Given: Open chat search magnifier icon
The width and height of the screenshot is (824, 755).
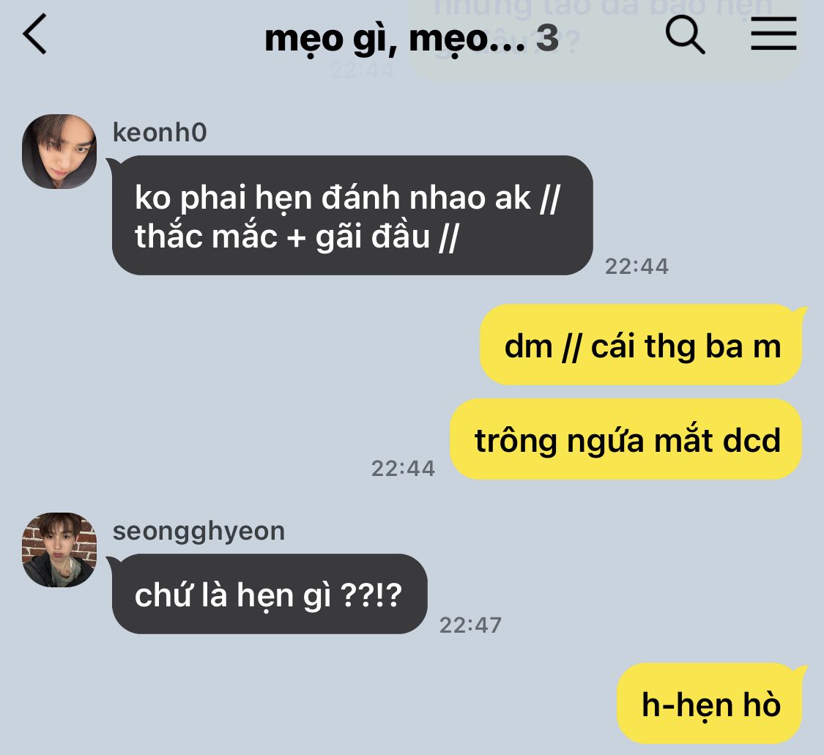Looking at the screenshot, I should (685, 34).
